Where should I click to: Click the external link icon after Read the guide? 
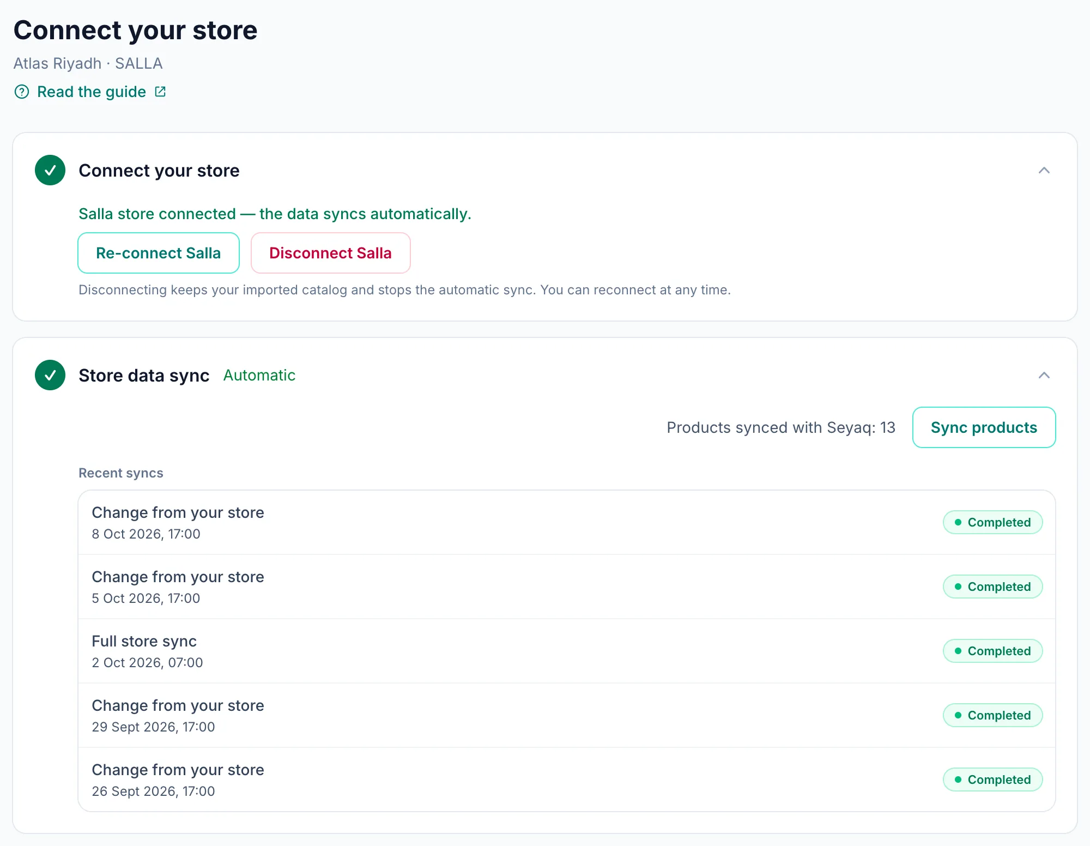click(160, 92)
